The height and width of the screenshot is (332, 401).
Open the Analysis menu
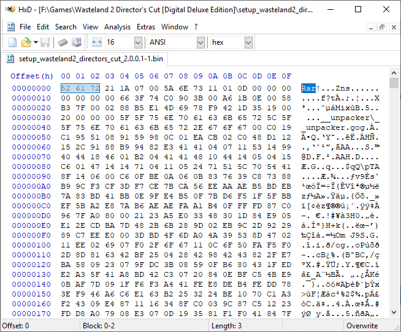click(117, 27)
